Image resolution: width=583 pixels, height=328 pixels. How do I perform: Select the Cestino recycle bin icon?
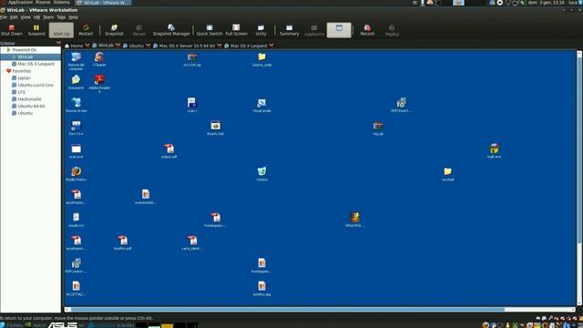pos(261,174)
